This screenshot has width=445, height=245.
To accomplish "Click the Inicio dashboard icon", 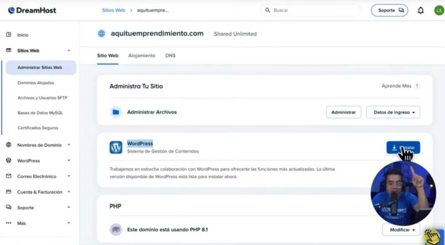I will [9, 35].
